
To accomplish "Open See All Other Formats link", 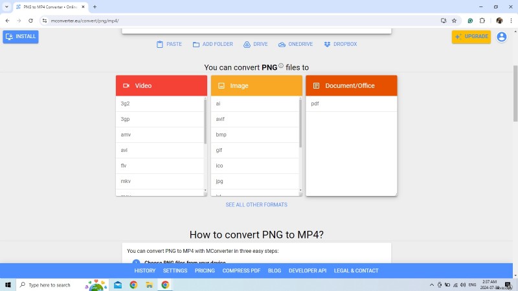I will [256, 205].
